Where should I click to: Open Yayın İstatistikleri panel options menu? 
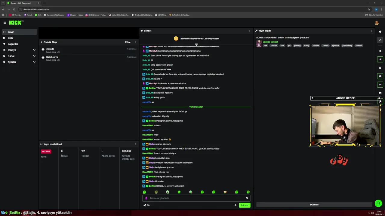pyautogui.click(x=135, y=144)
